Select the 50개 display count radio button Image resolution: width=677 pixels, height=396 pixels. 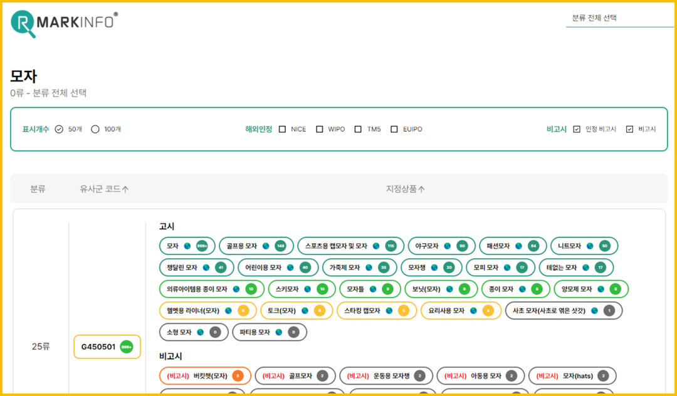click(x=60, y=129)
